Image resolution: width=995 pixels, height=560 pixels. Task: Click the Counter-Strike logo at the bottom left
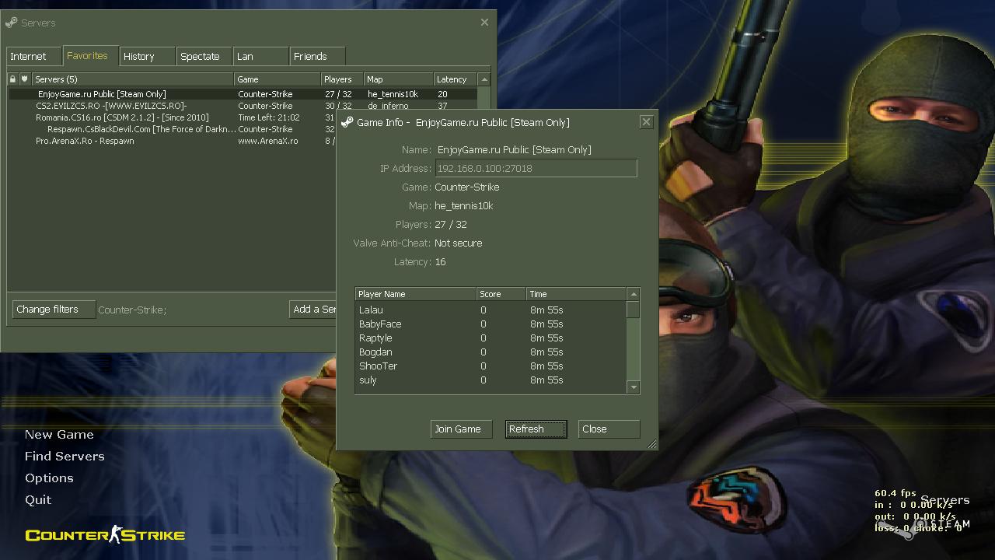click(x=105, y=535)
